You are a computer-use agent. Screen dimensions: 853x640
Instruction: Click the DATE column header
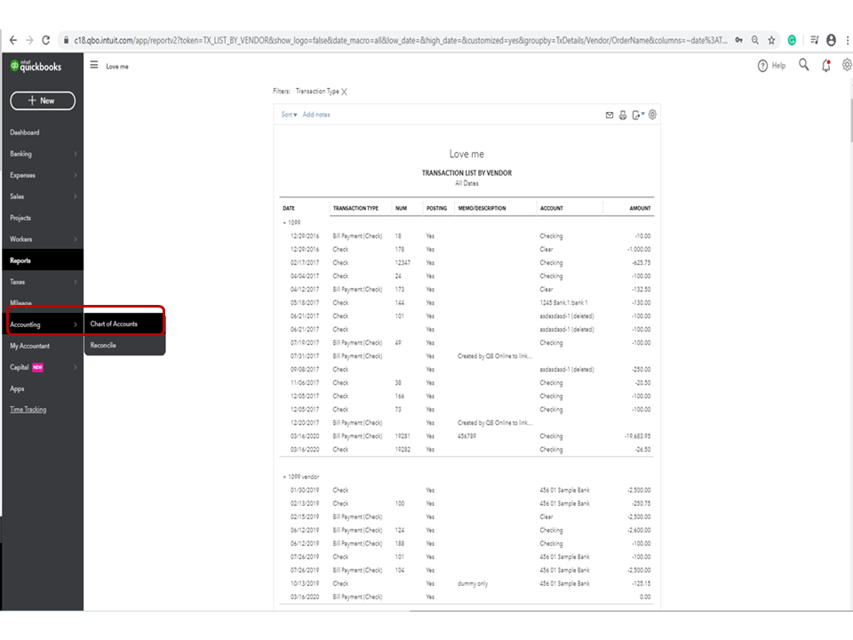coord(289,208)
